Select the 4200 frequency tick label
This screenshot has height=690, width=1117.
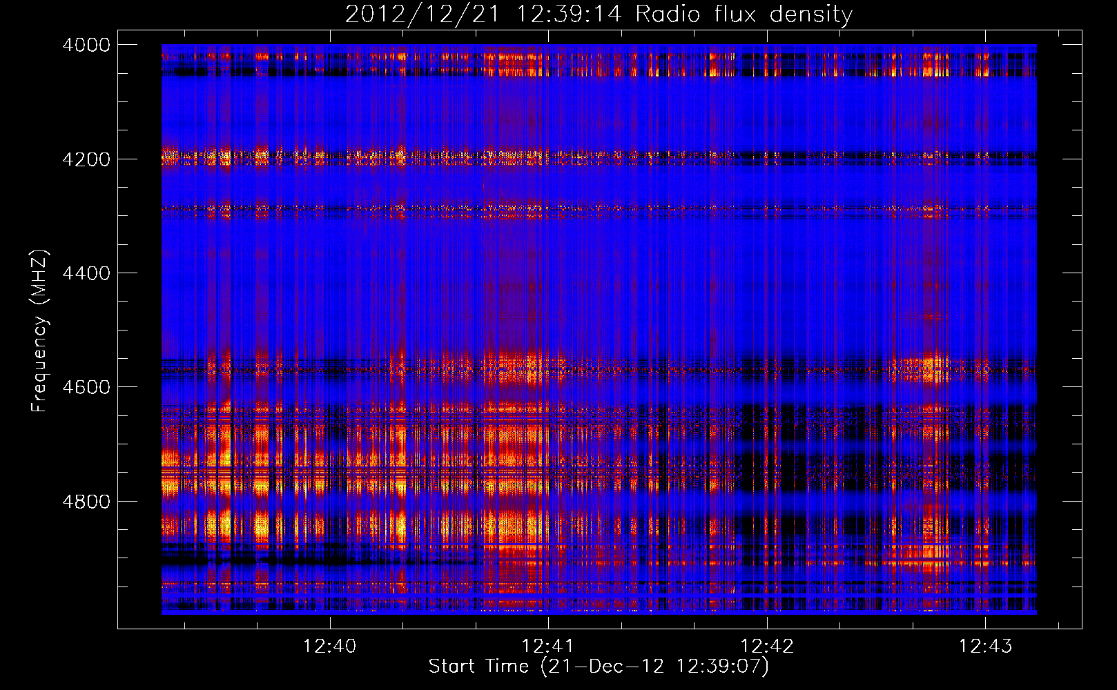pyautogui.click(x=86, y=159)
